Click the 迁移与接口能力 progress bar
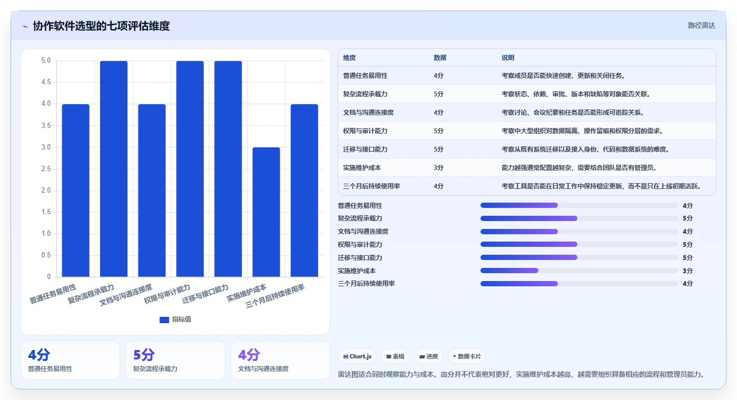This screenshot has width=737, height=400. (x=579, y=257)
